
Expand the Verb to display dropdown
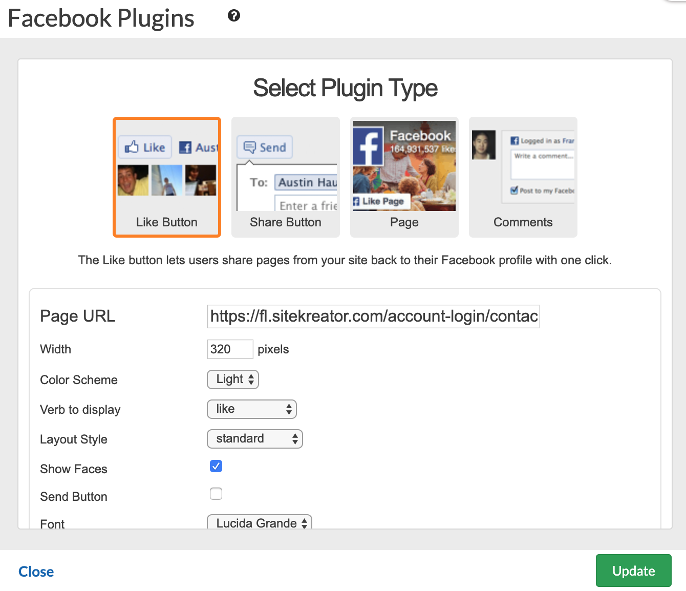point(252,409)
